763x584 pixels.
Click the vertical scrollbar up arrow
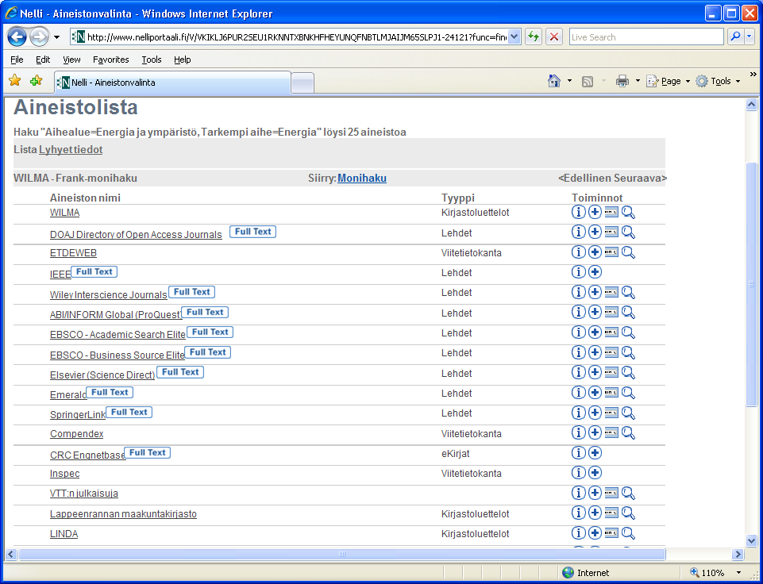pyautogui.click(x=751, y=105)
